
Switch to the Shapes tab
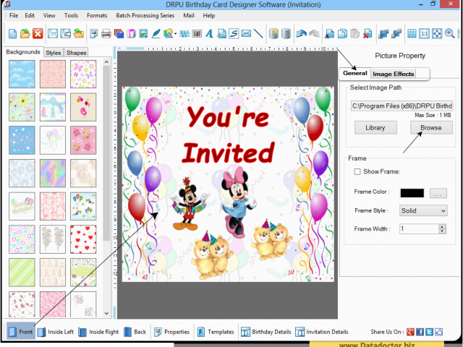(x=76, y=53)
